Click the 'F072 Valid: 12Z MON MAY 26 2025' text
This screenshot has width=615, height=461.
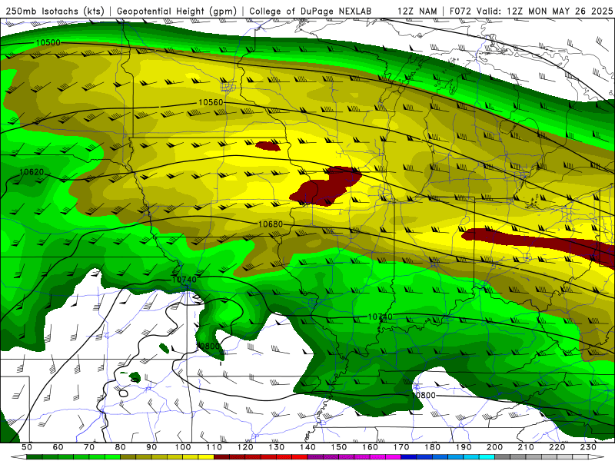pos(531,11)
